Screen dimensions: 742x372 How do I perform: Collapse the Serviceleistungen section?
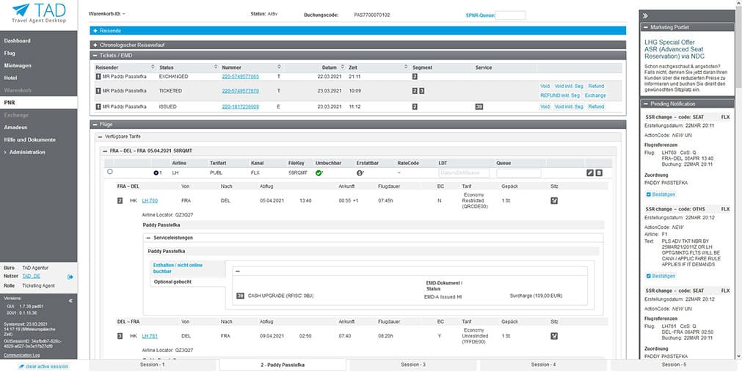coord(148,238)
